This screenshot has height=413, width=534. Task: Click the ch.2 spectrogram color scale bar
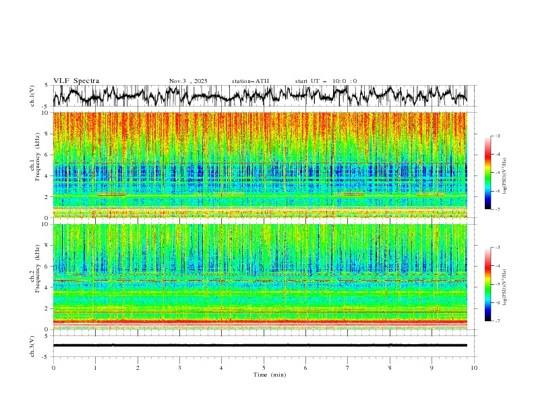click(487, 284)
